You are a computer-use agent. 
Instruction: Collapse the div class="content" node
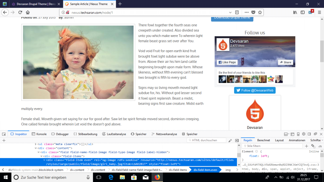coord(36,148)
